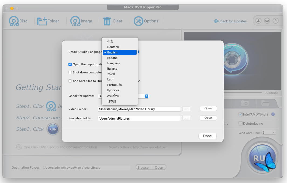
Task: Choose 한국어 from the language list
Action: (120, 74)
